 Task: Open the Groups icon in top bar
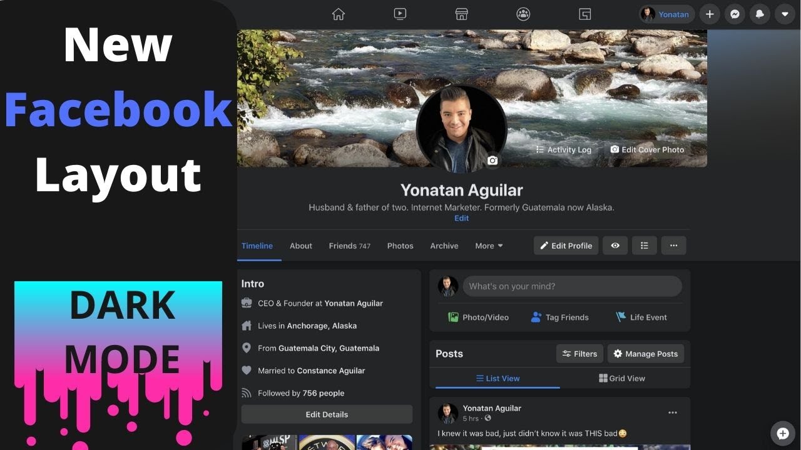pyautogui.click(x=523, y=14)
